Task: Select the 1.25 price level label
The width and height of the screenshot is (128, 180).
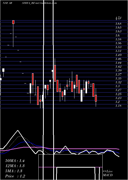Action: (118, 94)
